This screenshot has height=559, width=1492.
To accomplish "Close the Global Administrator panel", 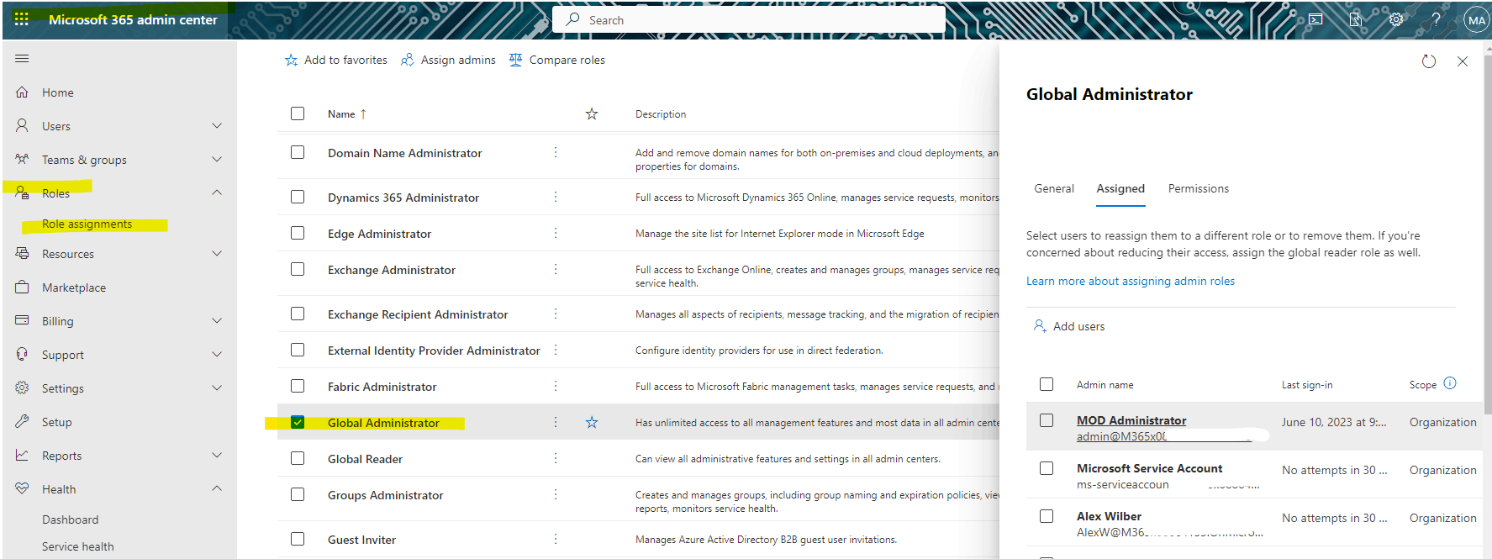I will (x=1463, y=61).
